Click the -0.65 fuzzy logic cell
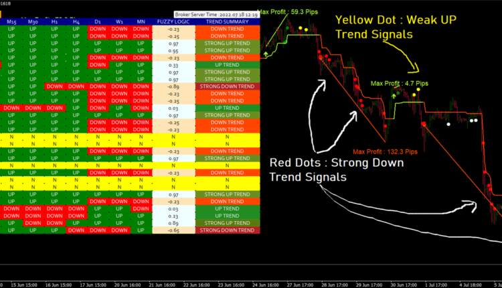This screenshot has width=502, height=288. 173,230
